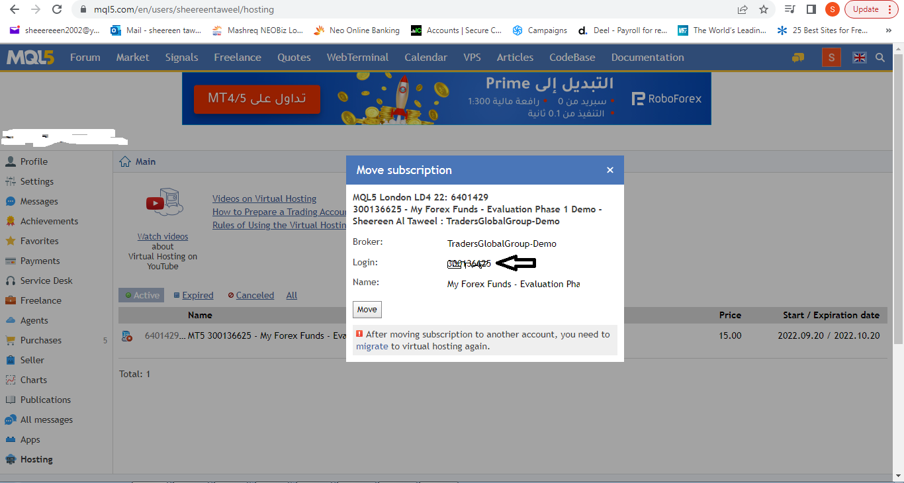Image resolution: width=904 pixels, height=483 pixels.
Task: Open the Chrome side panel icon
Action: [811, 9]
